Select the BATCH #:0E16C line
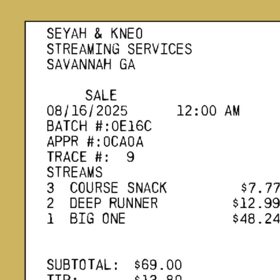This screenshot has height=280, width=280. pyautogui.click(x=99, y=126)
